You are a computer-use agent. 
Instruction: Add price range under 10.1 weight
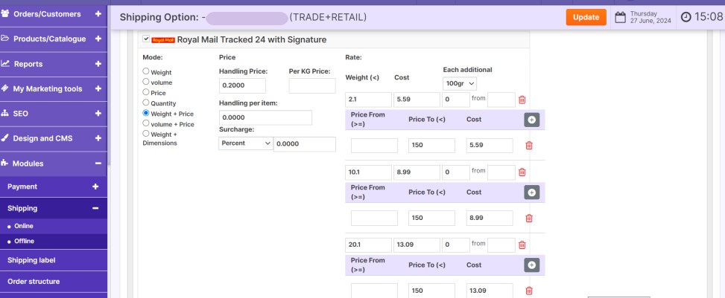(531, 192)
